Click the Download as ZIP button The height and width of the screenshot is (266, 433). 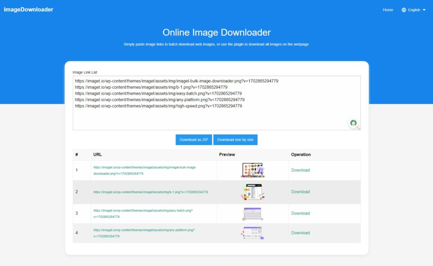[x=193, y=140]
